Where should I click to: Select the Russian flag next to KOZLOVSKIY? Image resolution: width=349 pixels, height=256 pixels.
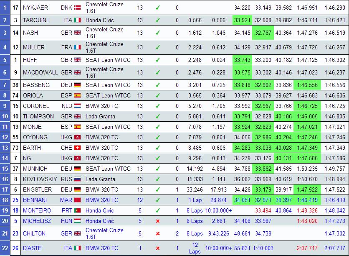click(x=77, y=179)
